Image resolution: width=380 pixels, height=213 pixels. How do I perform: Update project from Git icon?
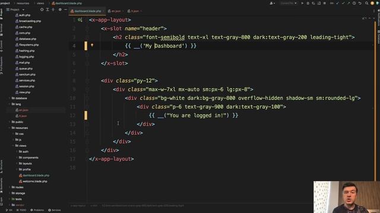338,3
